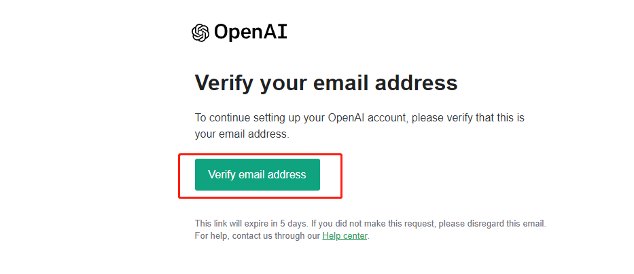The width and height of the screenshot is (634, 274).
Task: Click "For help, contact us through our" text
Action: (x=257, y=236)
